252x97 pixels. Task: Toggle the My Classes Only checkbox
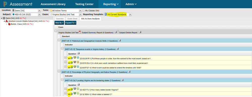[83, 11]
